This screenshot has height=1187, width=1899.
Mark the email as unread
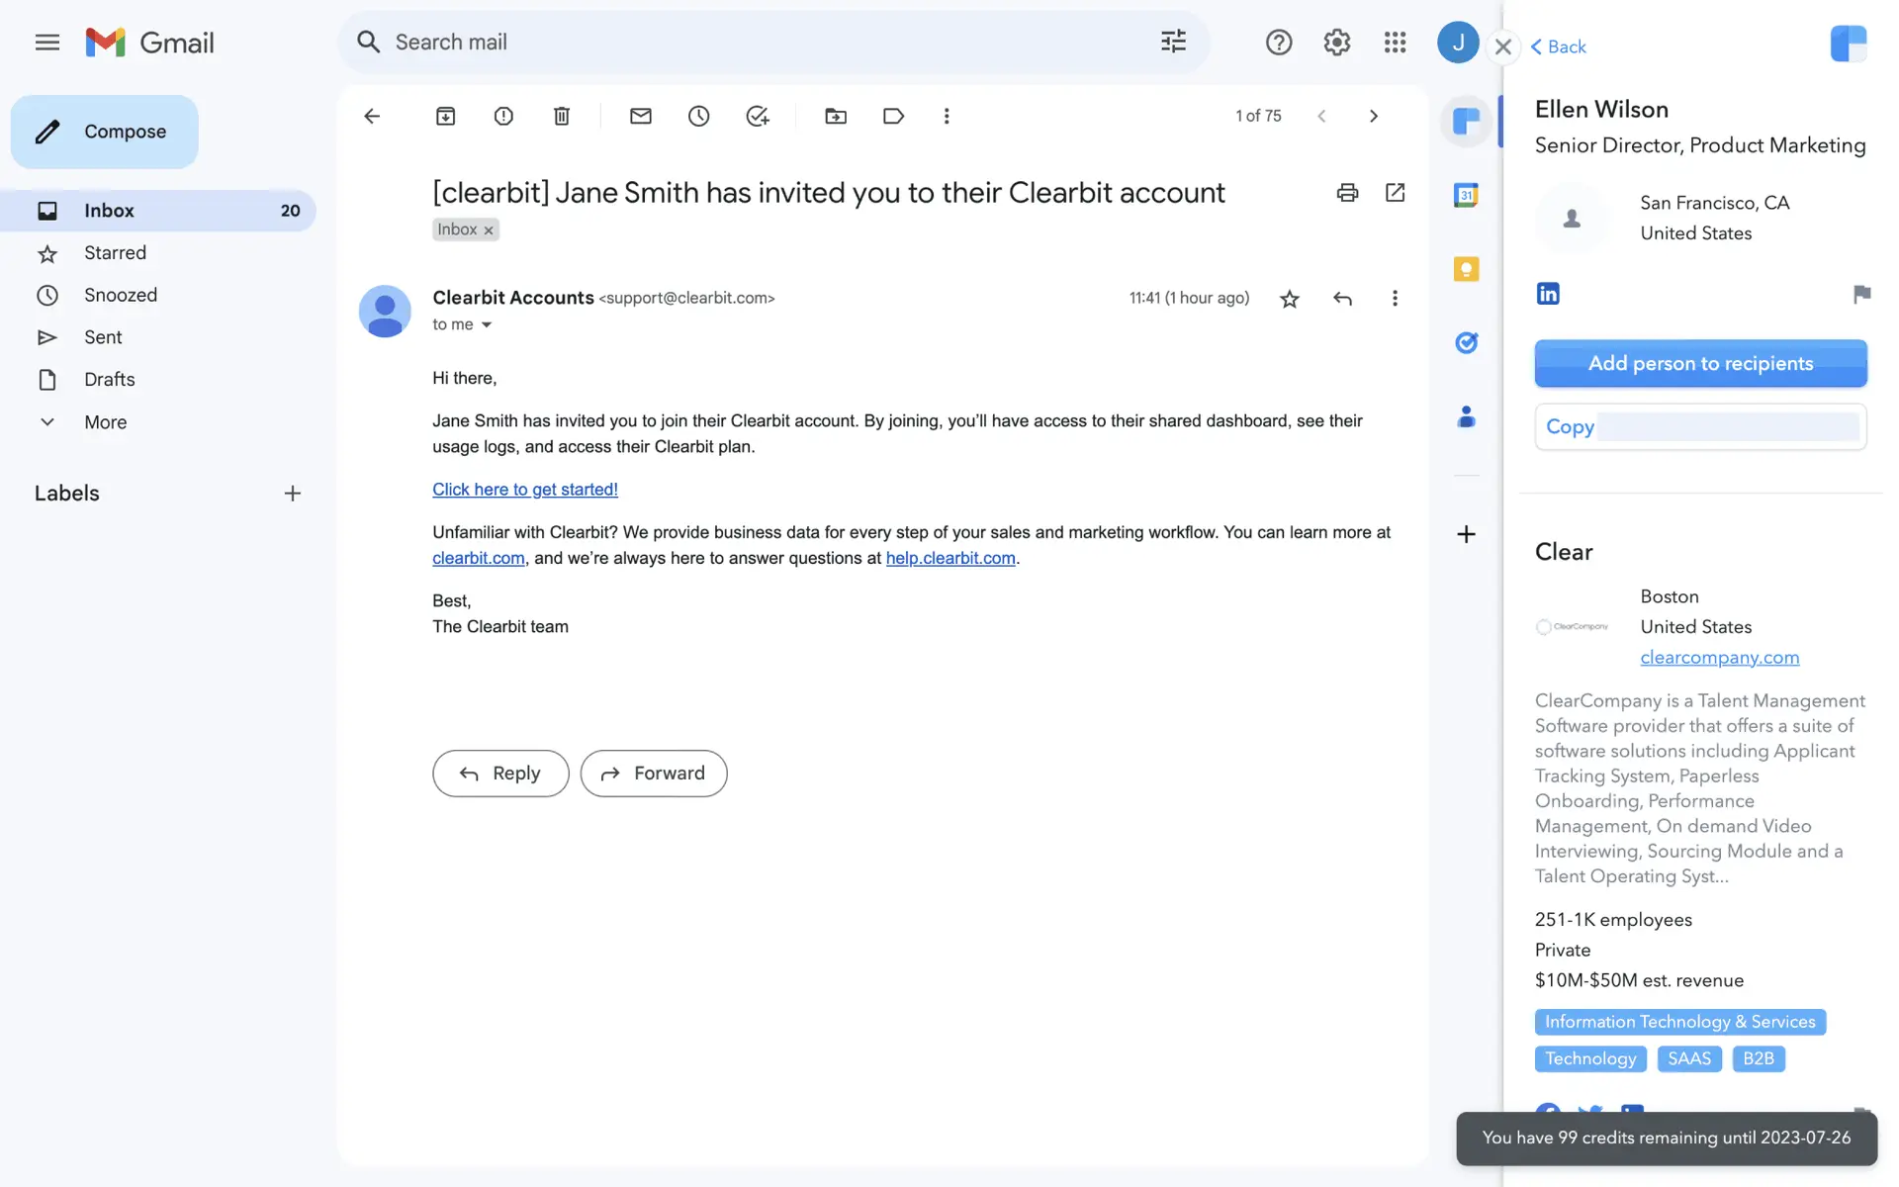coord(640,116)
